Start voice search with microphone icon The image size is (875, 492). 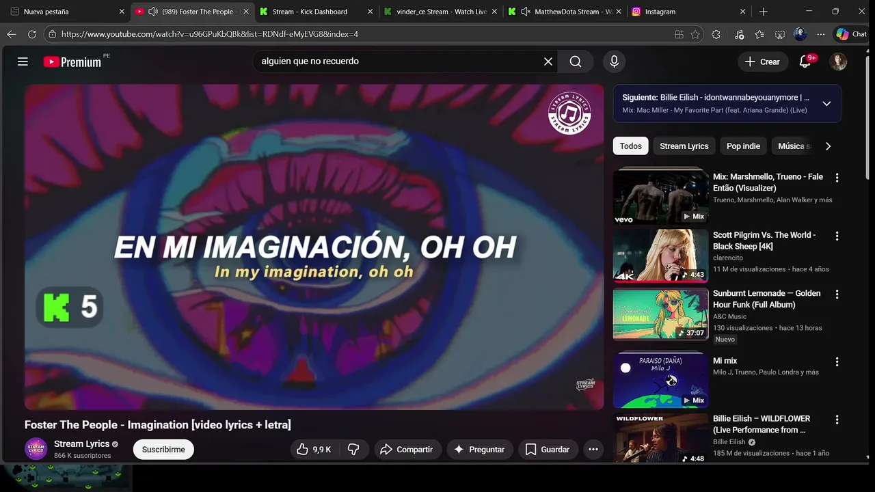614,61
